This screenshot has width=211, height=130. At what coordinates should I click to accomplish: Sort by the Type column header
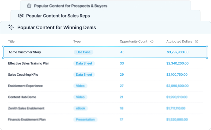coord(77,41)
